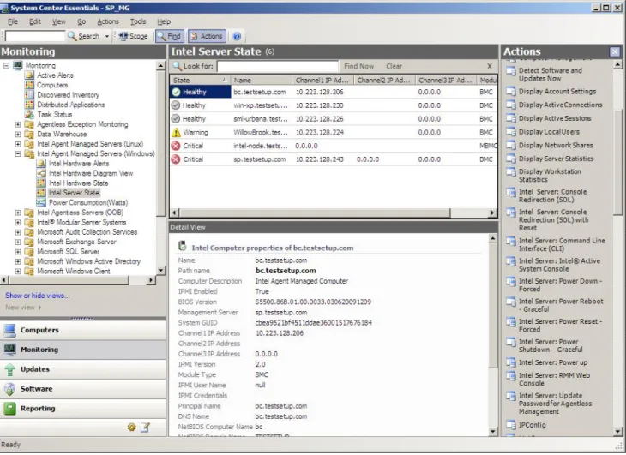Open the Go menu
626x455 pixels.
(81, 21)
